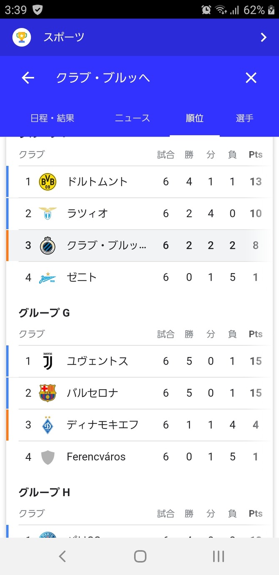Open the ドルトムント team row
Screen dimensions: 279x575
[x=139, y=182]
